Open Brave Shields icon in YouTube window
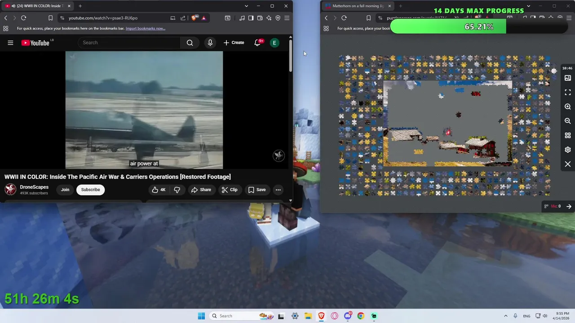 click(x=194, y=18)
